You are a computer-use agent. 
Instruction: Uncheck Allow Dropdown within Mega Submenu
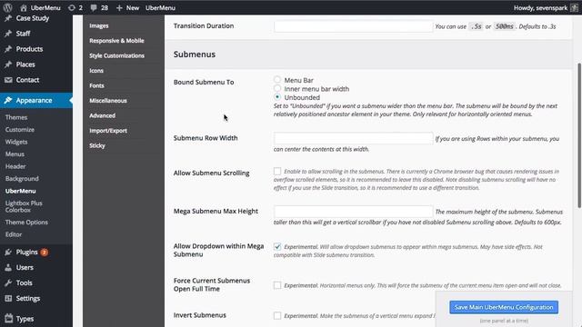point(277,246)
